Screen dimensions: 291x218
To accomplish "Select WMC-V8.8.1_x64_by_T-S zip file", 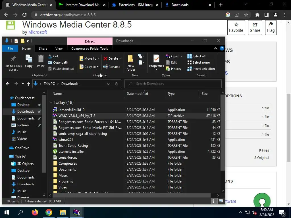I will (136, 116).
